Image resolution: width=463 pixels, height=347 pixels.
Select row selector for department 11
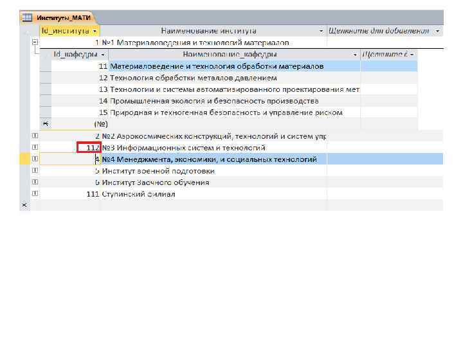pos(46,66)
